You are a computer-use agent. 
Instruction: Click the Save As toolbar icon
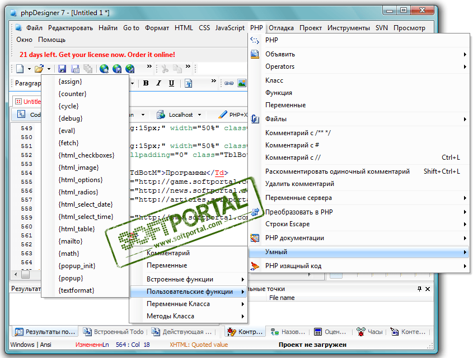(75, 69)
